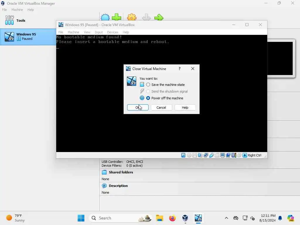Click the volume muted tray icon
The width and height of the screenshot is (300, 225).
tap(253, 218)
